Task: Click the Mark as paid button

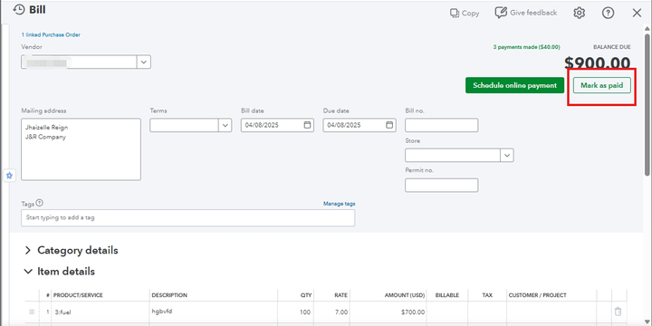Action: pyautogui.click(x=601, y=85)
